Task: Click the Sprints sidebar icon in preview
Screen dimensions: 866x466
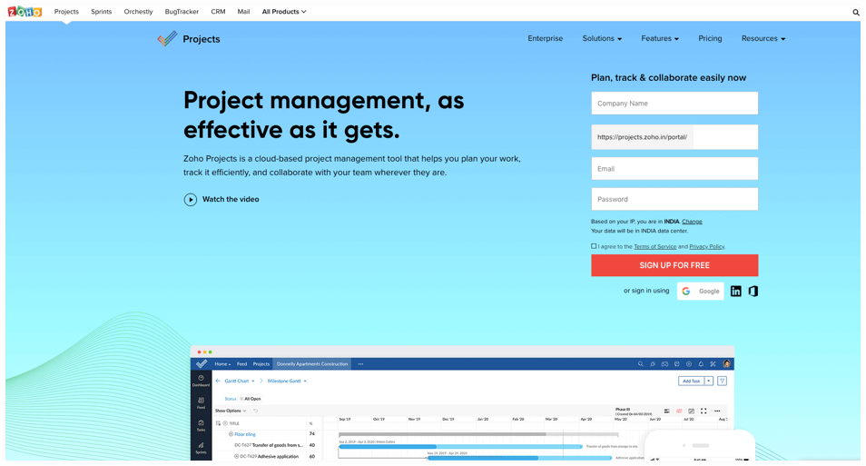Action: 201,448
